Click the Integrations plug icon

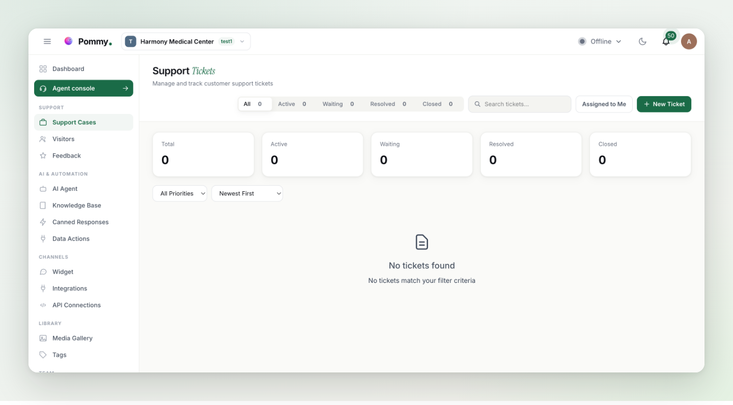tap(43, 288)
